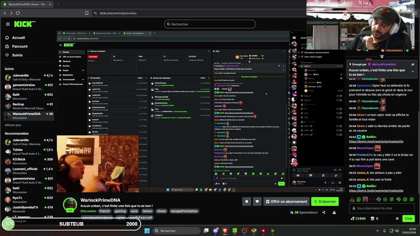
Task: Open Windows Start menu
Action: (147, 231)
